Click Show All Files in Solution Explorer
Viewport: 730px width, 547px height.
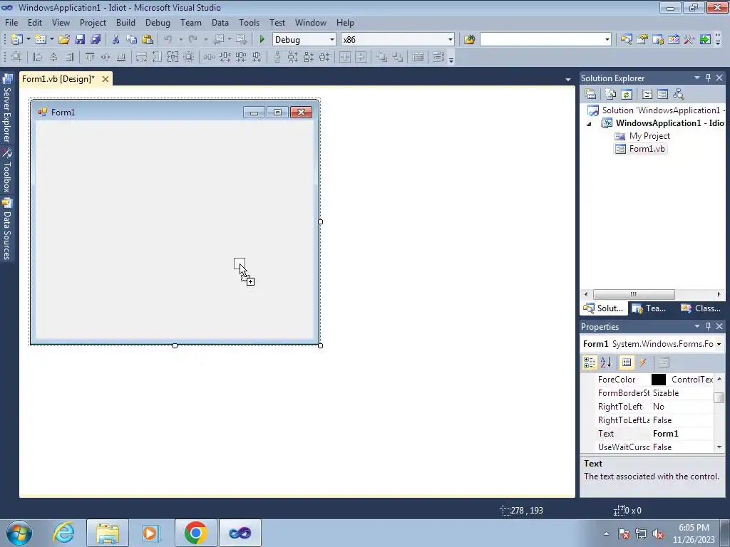611,95
